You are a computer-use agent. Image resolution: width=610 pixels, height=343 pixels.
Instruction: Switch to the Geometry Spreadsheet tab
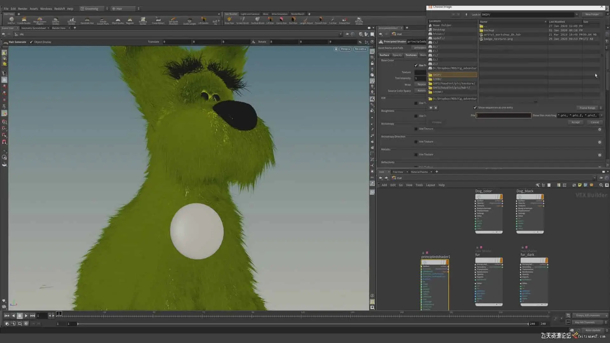[33, 28]
